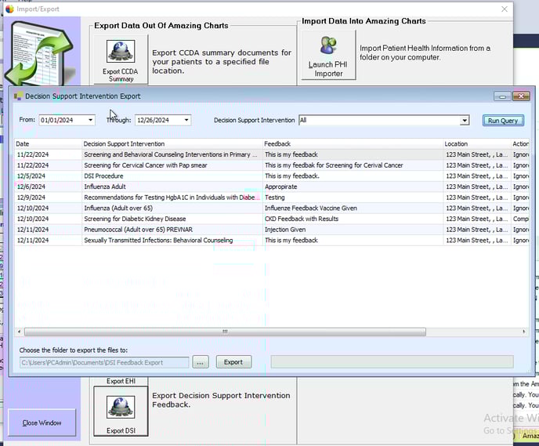Sort by the Date column header
Screen dimensions: 539x446
click(48, 144)
